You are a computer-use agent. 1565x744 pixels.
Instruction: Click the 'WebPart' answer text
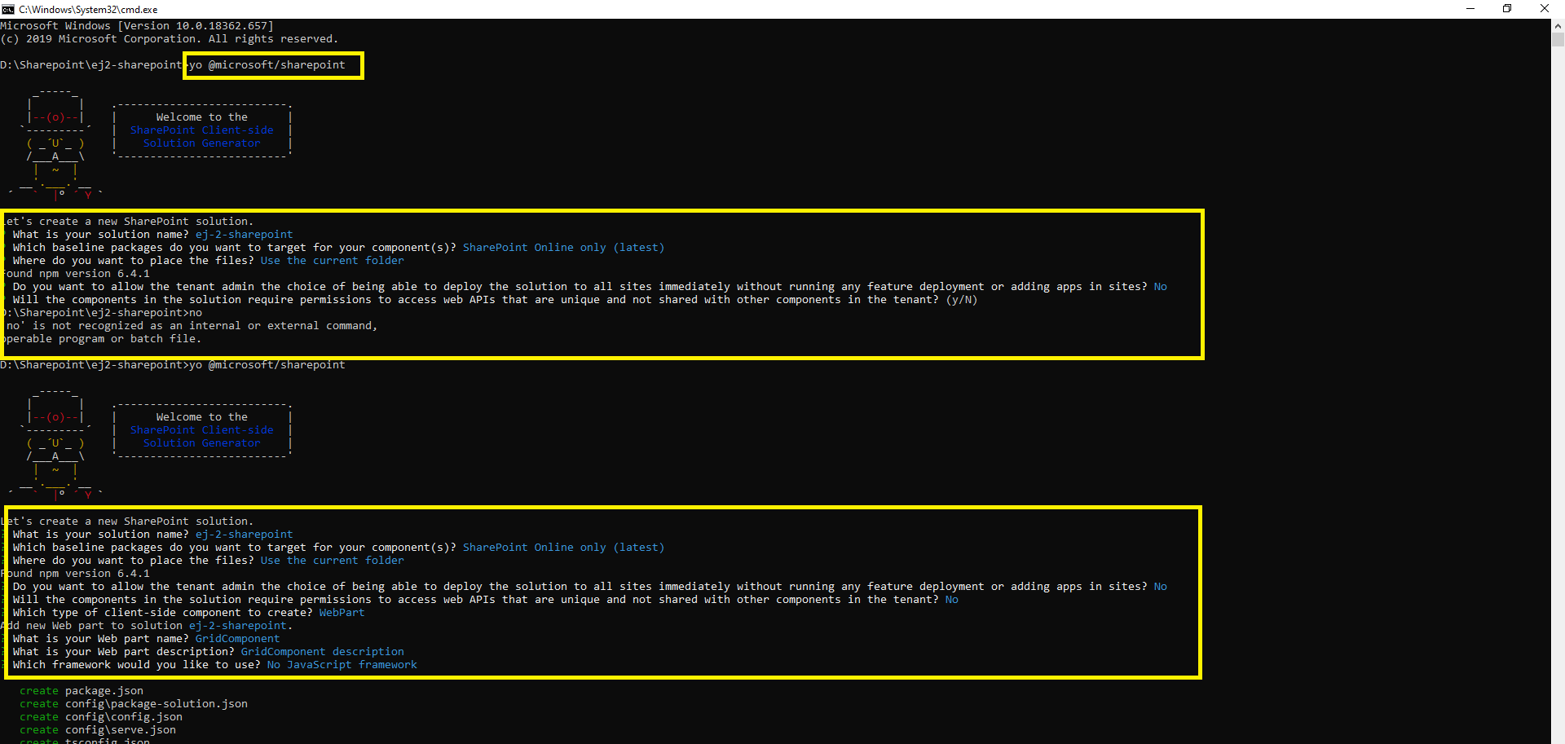(x=342, y=613)
